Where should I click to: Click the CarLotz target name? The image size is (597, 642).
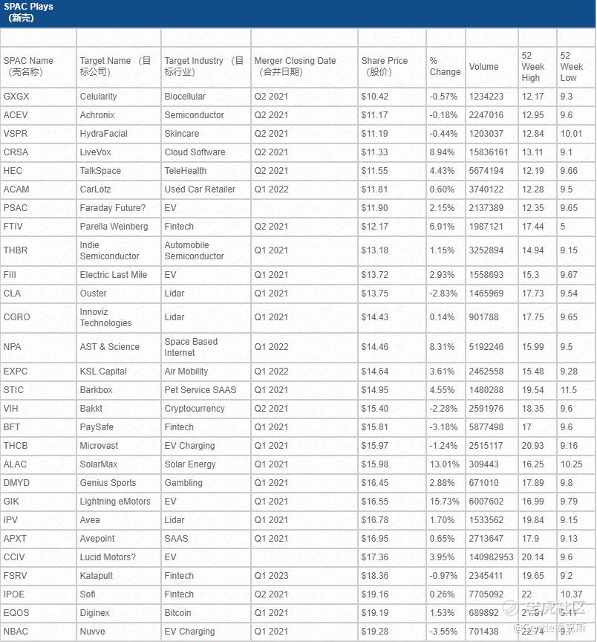(95, 189)
